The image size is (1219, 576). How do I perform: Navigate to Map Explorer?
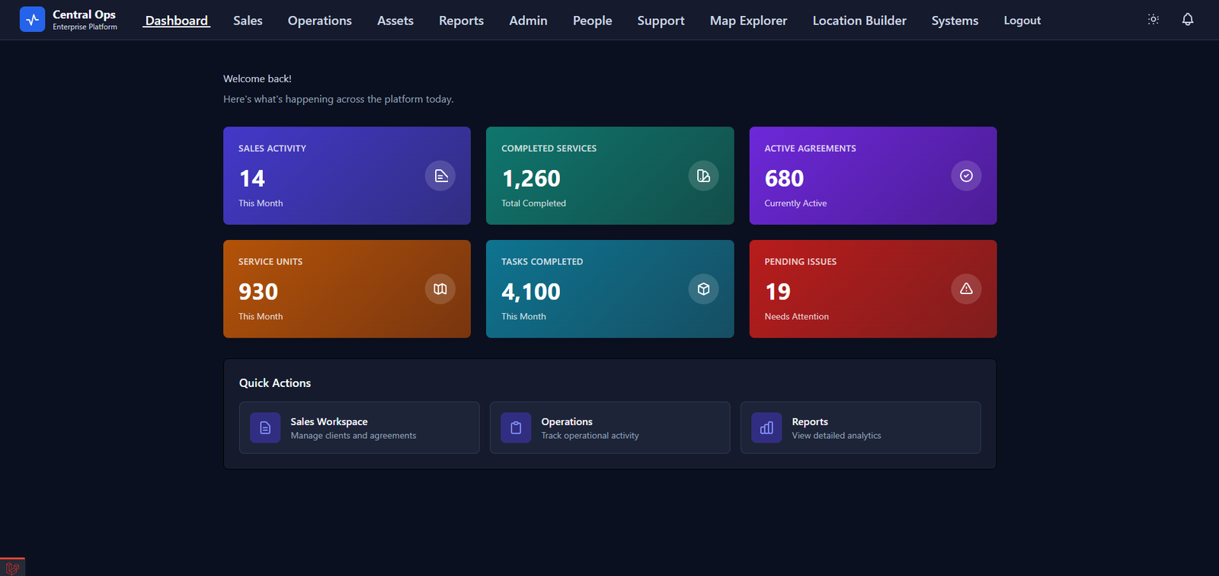pos(748,21)
